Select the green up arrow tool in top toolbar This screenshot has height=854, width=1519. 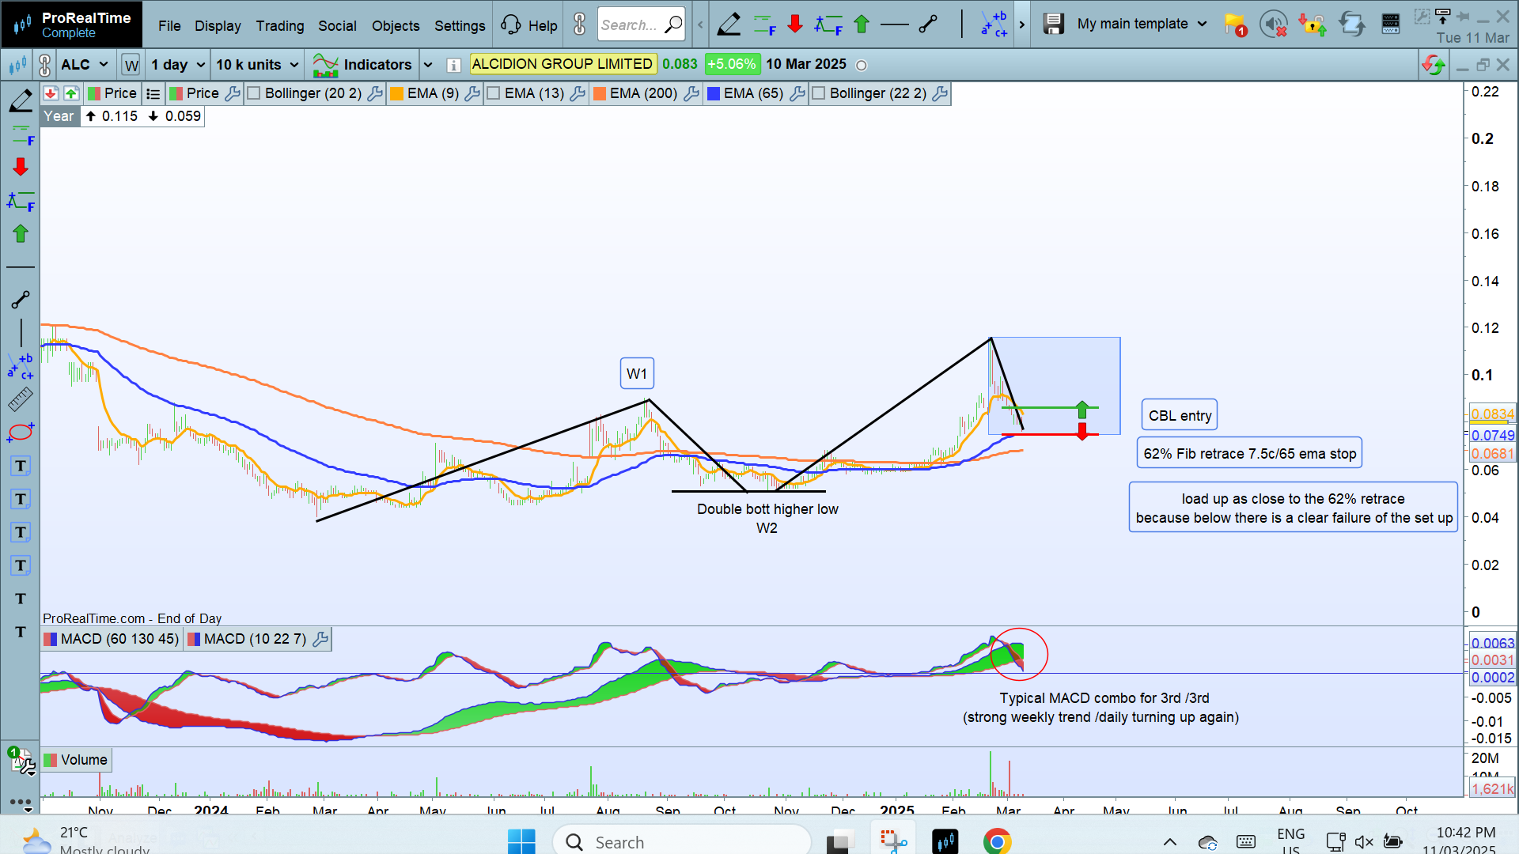862,24
